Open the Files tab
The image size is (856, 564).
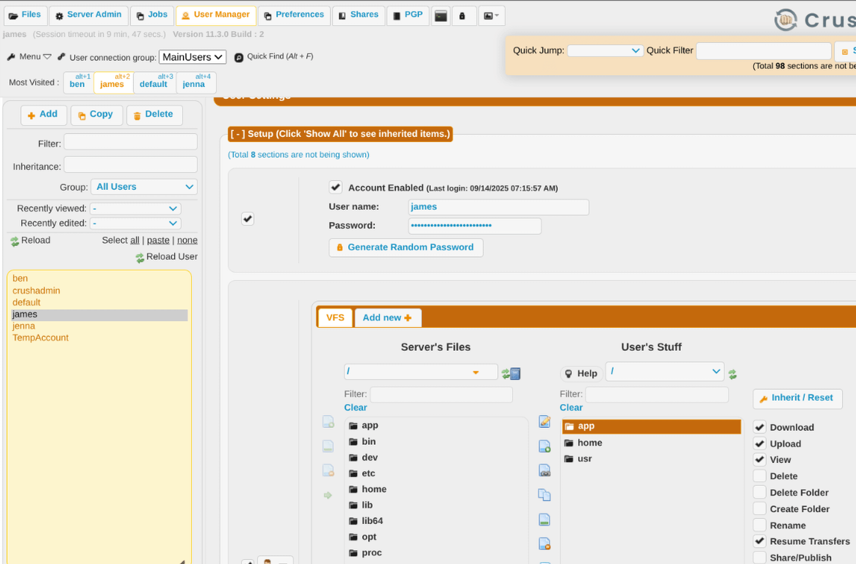(25, 15)
